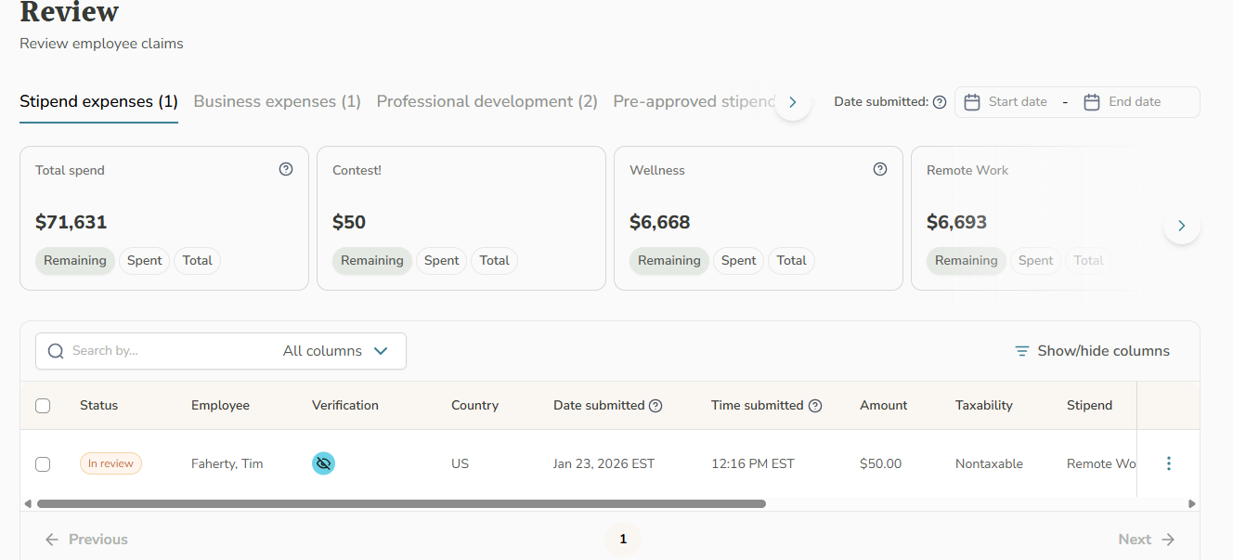Click the End date calendar icon
Image resolution: width=1233 pixels, height=560 pixels.
[x=1092, y=102]
